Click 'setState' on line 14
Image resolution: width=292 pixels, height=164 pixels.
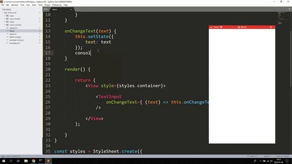99,36
